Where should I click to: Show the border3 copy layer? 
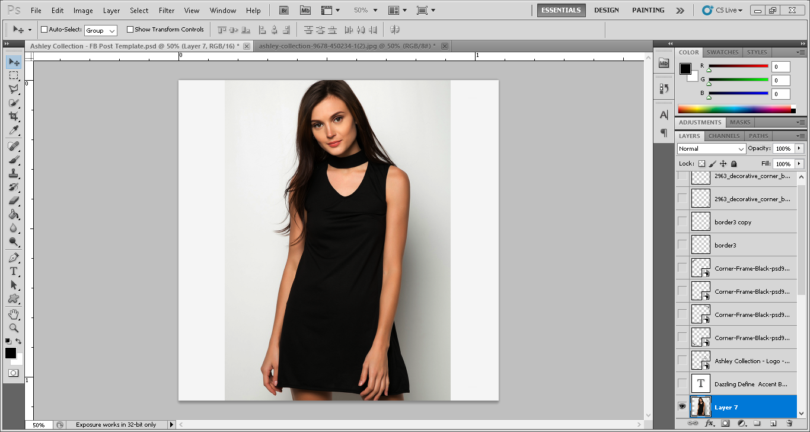tap(683, 222)
